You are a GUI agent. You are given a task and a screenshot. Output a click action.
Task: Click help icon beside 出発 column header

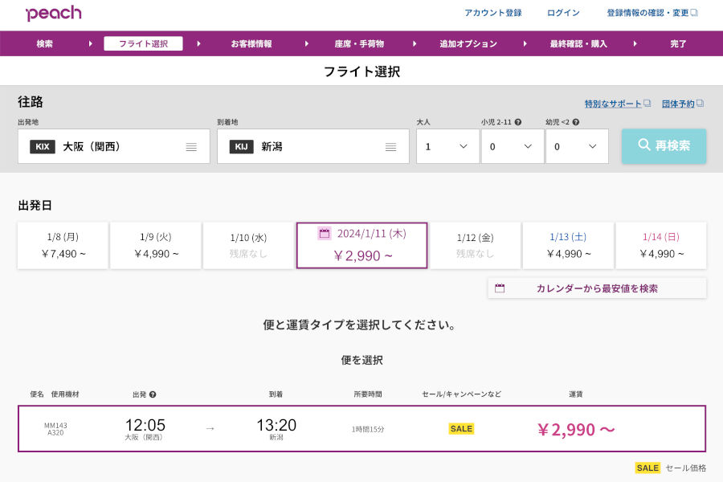click(153, 394)
